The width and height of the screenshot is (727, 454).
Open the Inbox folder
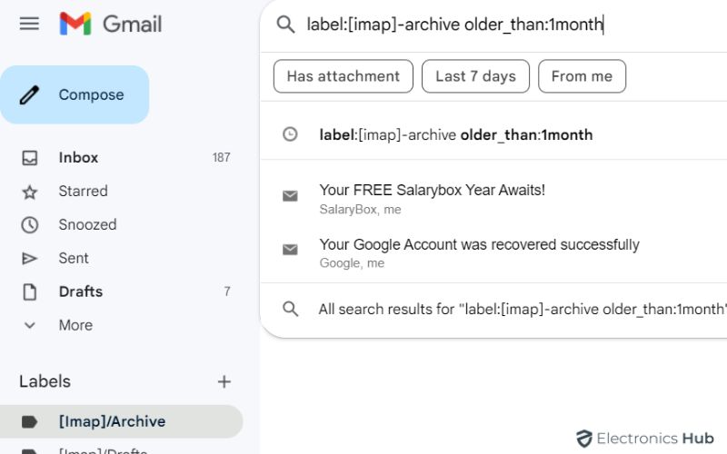pyautogui.click(x=78, y=158)
